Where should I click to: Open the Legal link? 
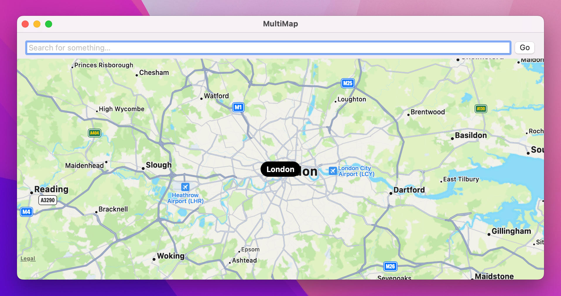(x=27, y=258)
